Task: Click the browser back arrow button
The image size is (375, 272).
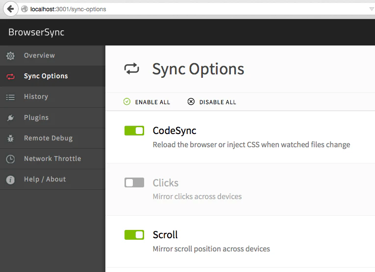Action: click(10, 9)
